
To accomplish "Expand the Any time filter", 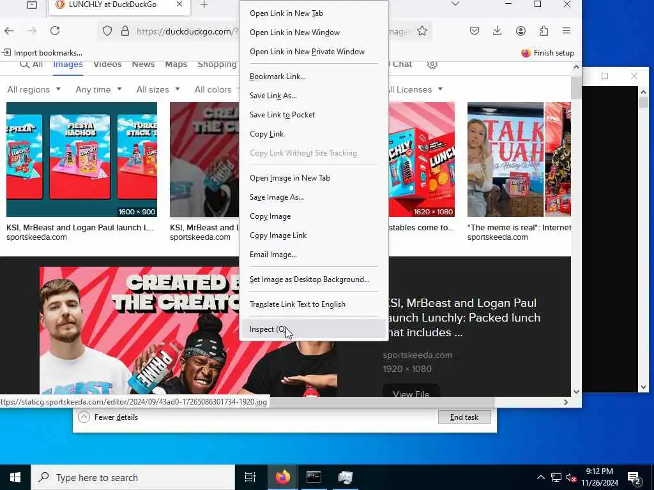I will click(98, 89).
